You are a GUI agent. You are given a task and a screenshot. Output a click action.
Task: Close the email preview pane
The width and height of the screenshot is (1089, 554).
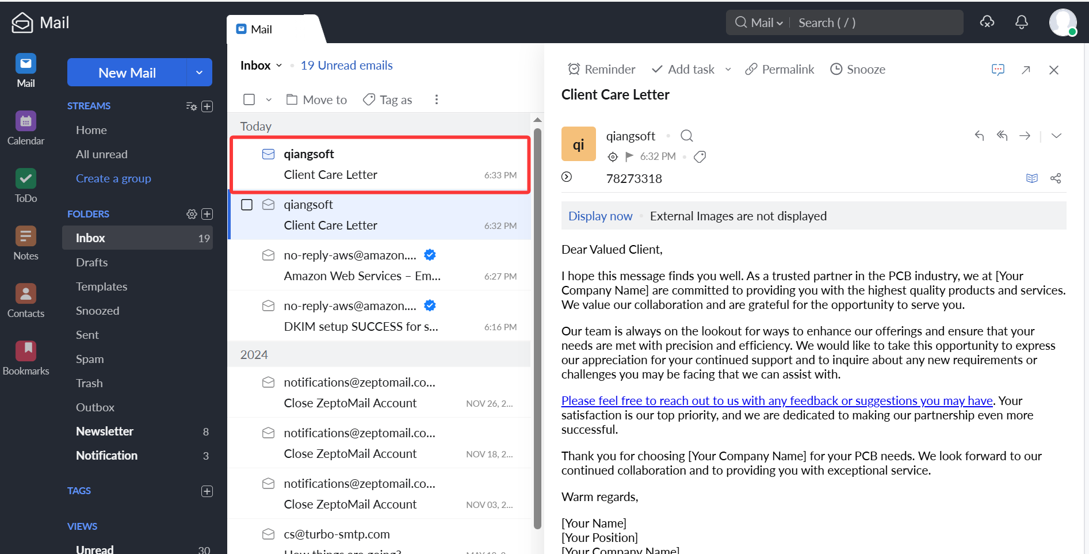[x=1054, y=70]
